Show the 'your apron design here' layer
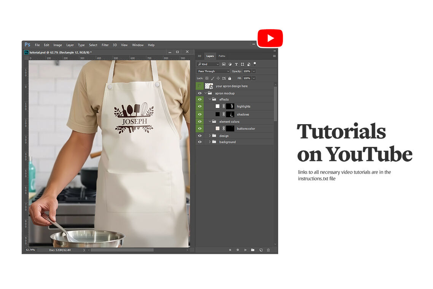Viewport: 433px width, 289px height. (x=200, y=86)
